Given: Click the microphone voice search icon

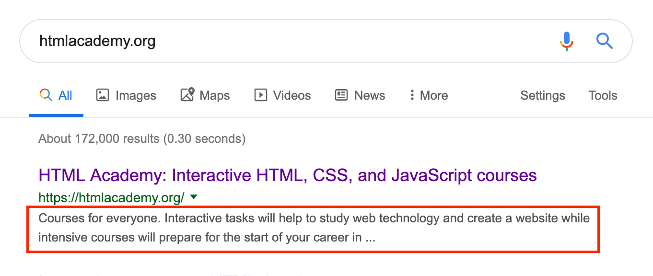Looking at the screenshot, I should pyautogui.click(x=566, y=41).
